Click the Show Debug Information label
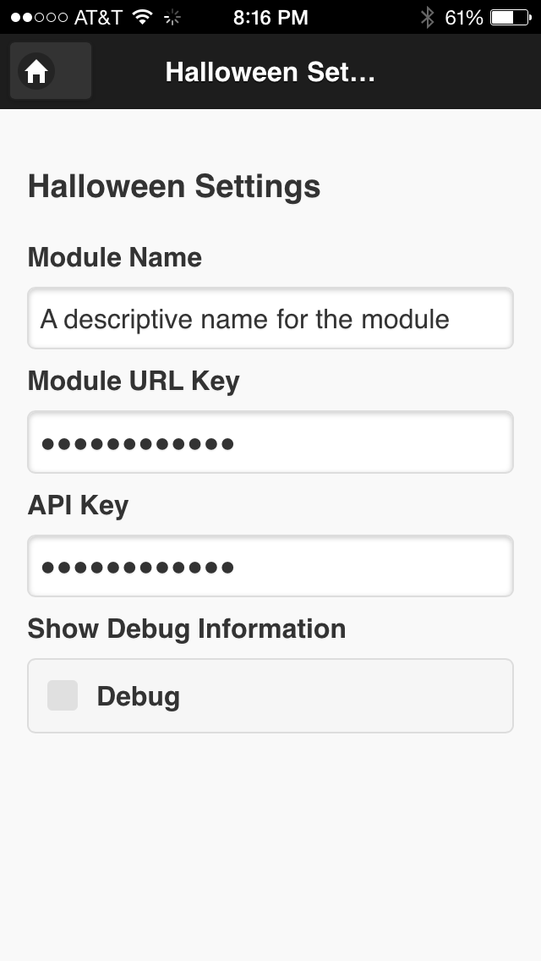 point(187,629)
